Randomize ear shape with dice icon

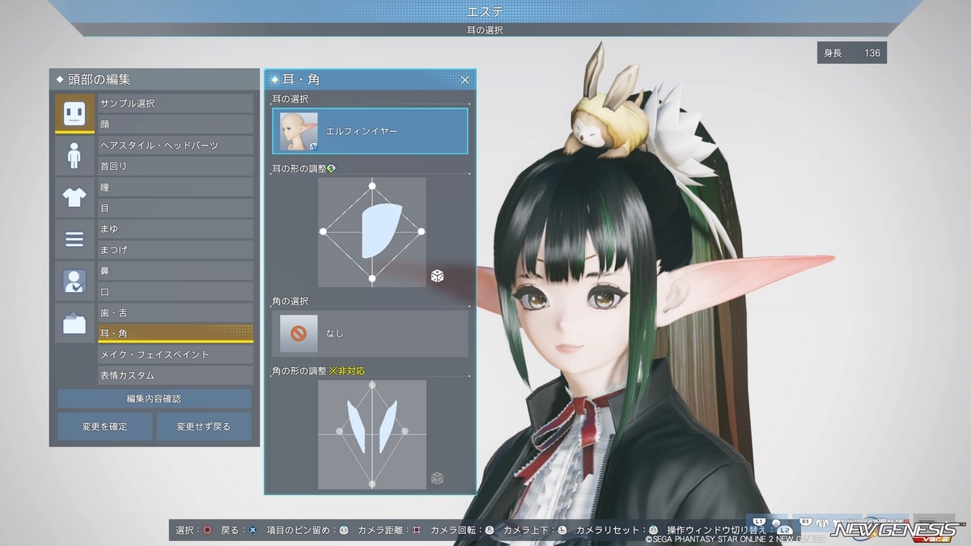(x=436, y=277)
